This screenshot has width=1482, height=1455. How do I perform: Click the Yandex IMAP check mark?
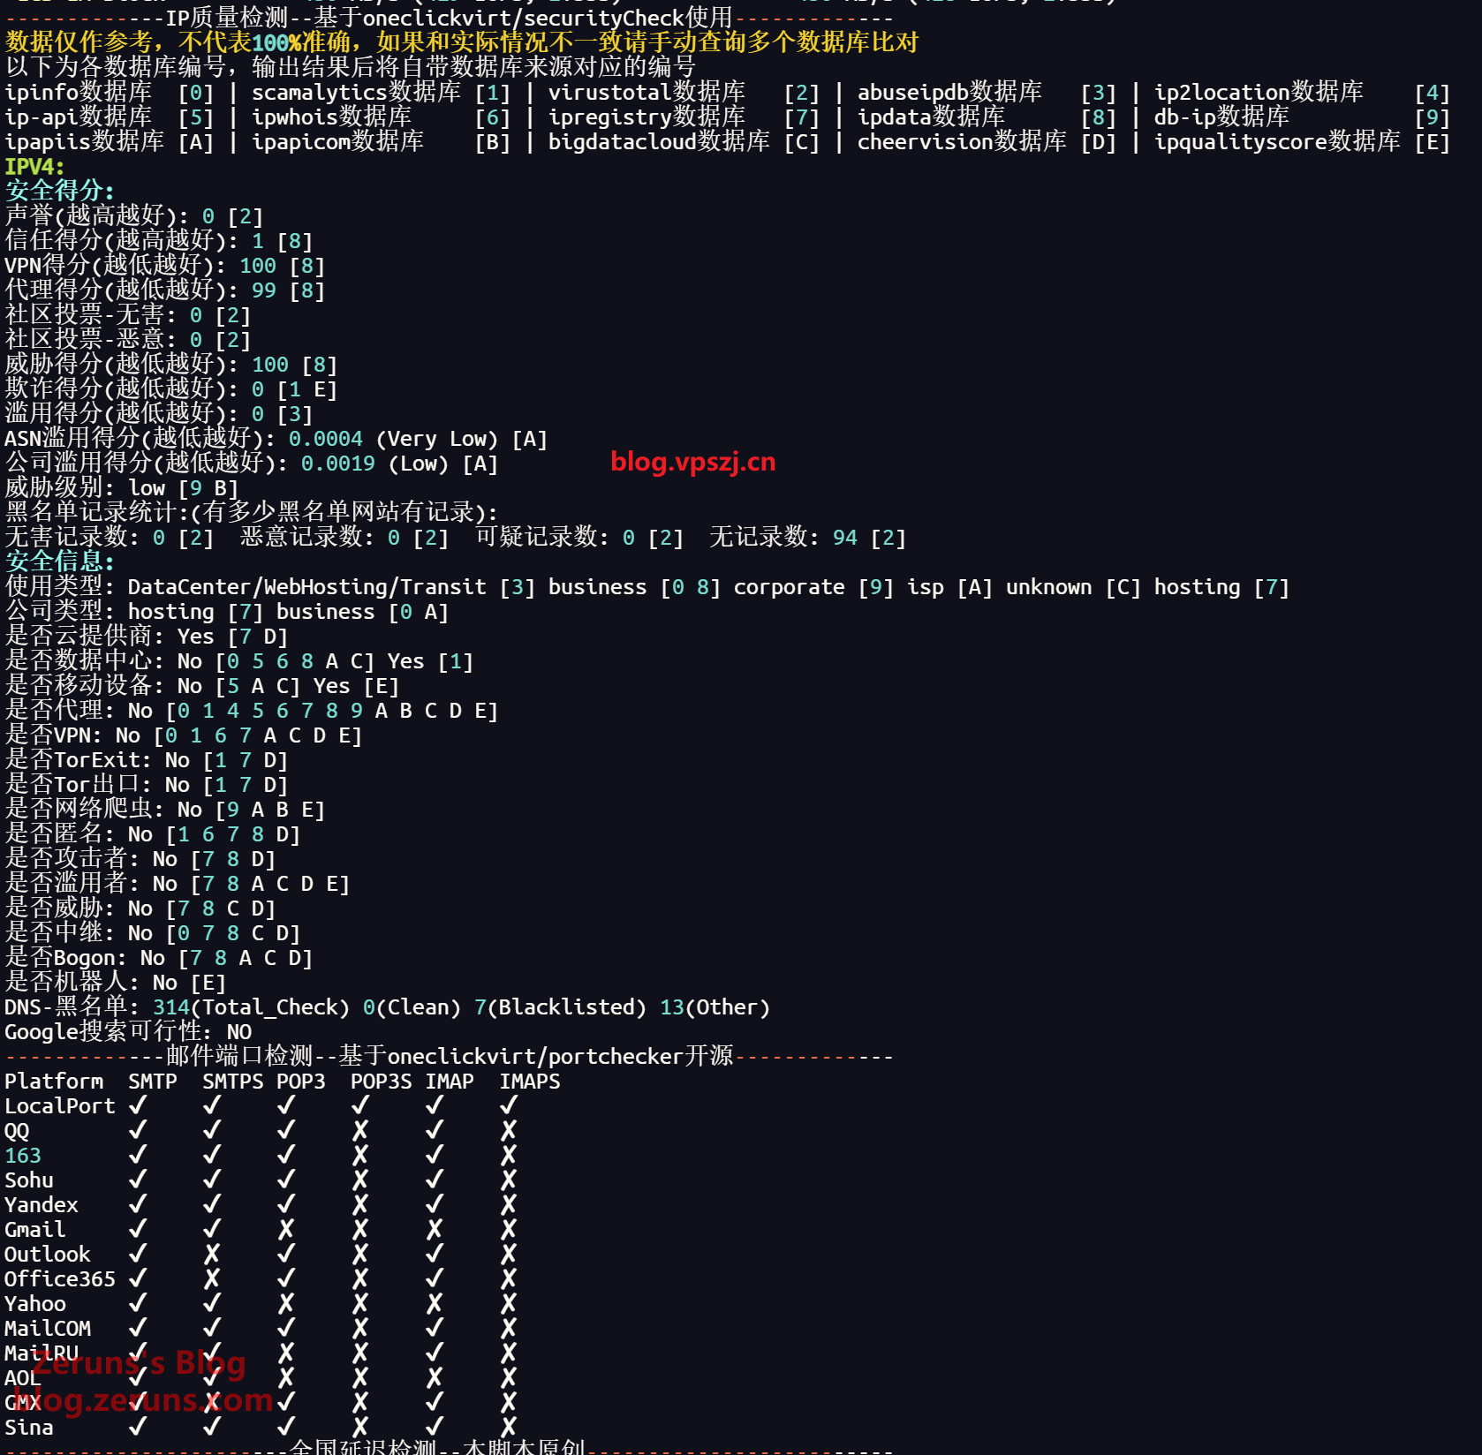pos(435,1204)
